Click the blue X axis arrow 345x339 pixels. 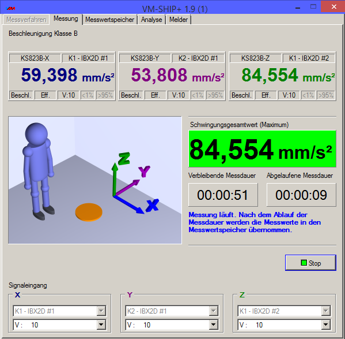point(128,204)
